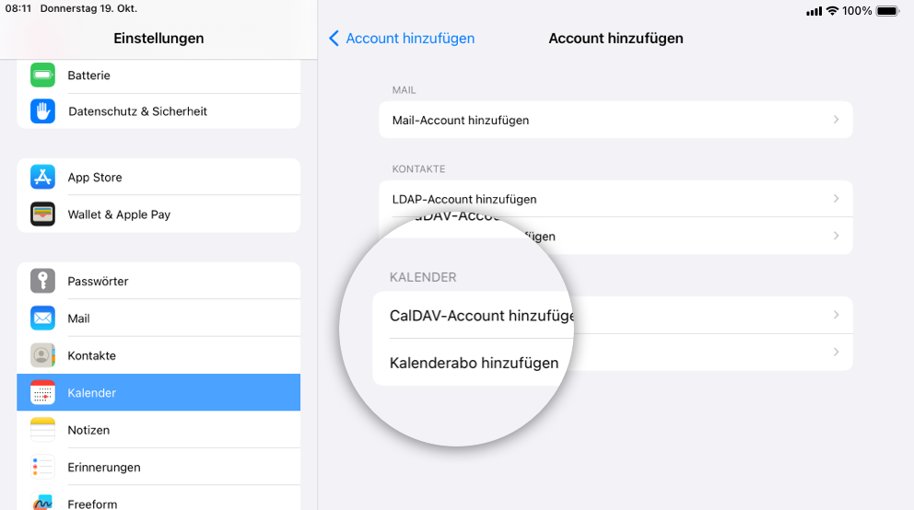The width and height of the screenshot is (914, 510).
Task: Tap the Kalender icon in sidebar
Action: click(42, 392)
